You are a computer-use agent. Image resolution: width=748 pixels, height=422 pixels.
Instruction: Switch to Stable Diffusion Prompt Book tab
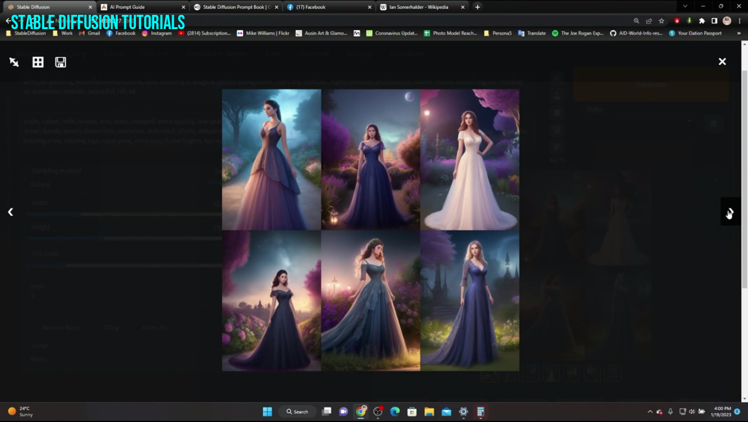pos(237,7)
